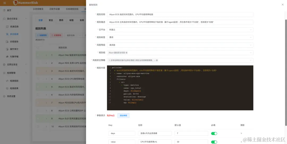The image size is (287, 144).
Task: Open 资源态势 in sidebar
Action: coord(14,27)
